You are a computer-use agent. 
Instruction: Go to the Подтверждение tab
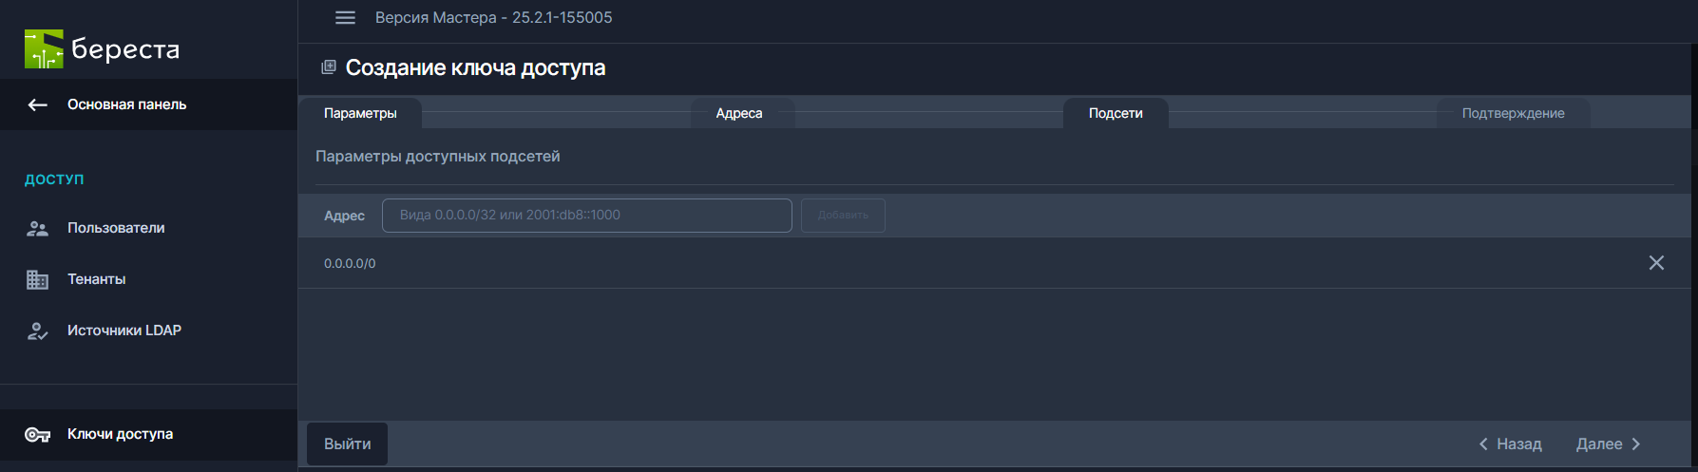[1513, 113]
